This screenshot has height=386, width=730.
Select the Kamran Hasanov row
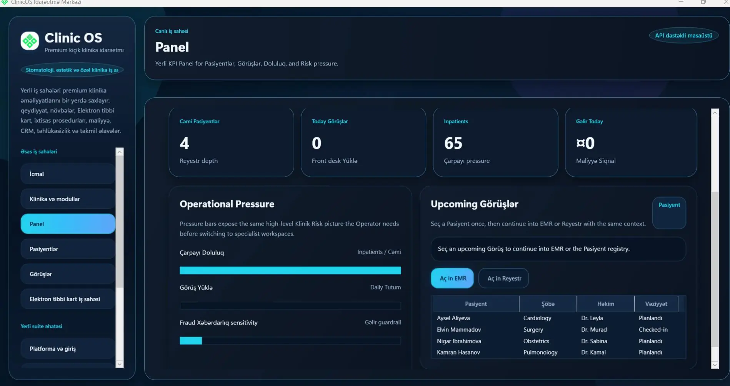pyautogui.click(x=559, y=353)
